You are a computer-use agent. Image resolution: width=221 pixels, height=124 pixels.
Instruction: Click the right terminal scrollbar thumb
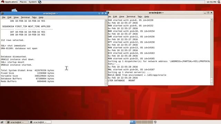tap(212, 80)
